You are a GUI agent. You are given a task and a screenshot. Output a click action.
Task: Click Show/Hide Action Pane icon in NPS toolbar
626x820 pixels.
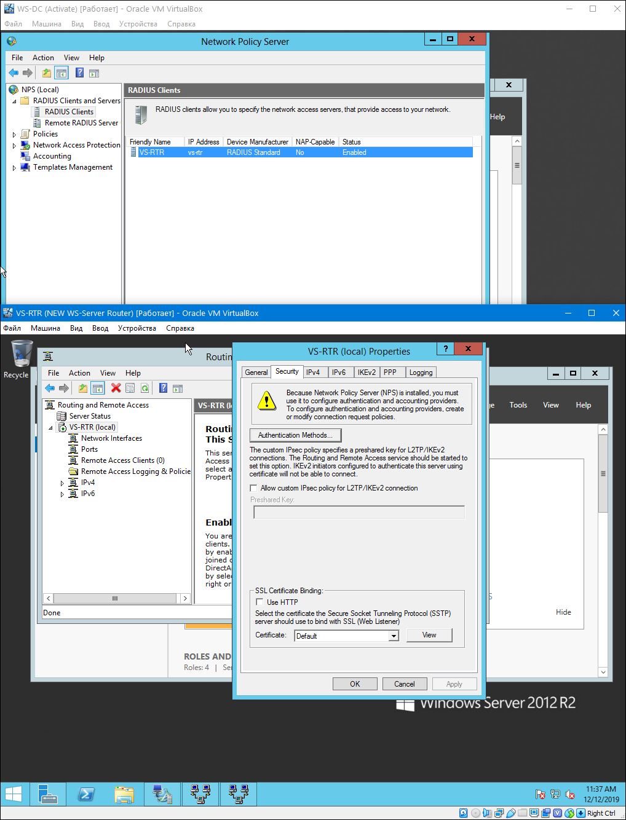94,73
